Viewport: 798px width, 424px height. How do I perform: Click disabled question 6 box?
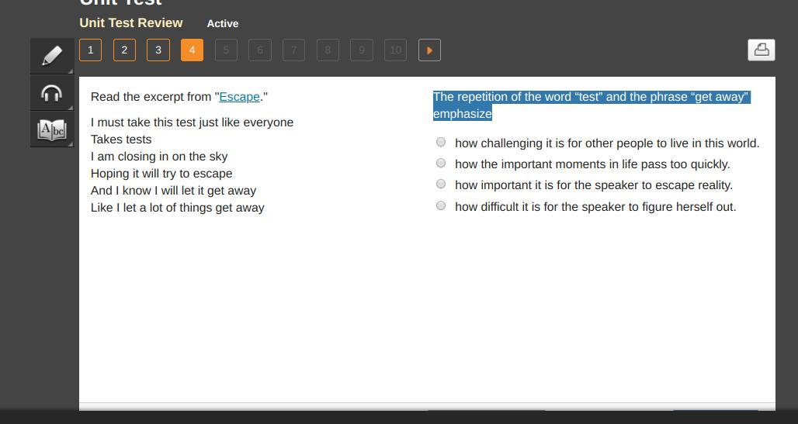pyautogui.click(x=260, y=50)
